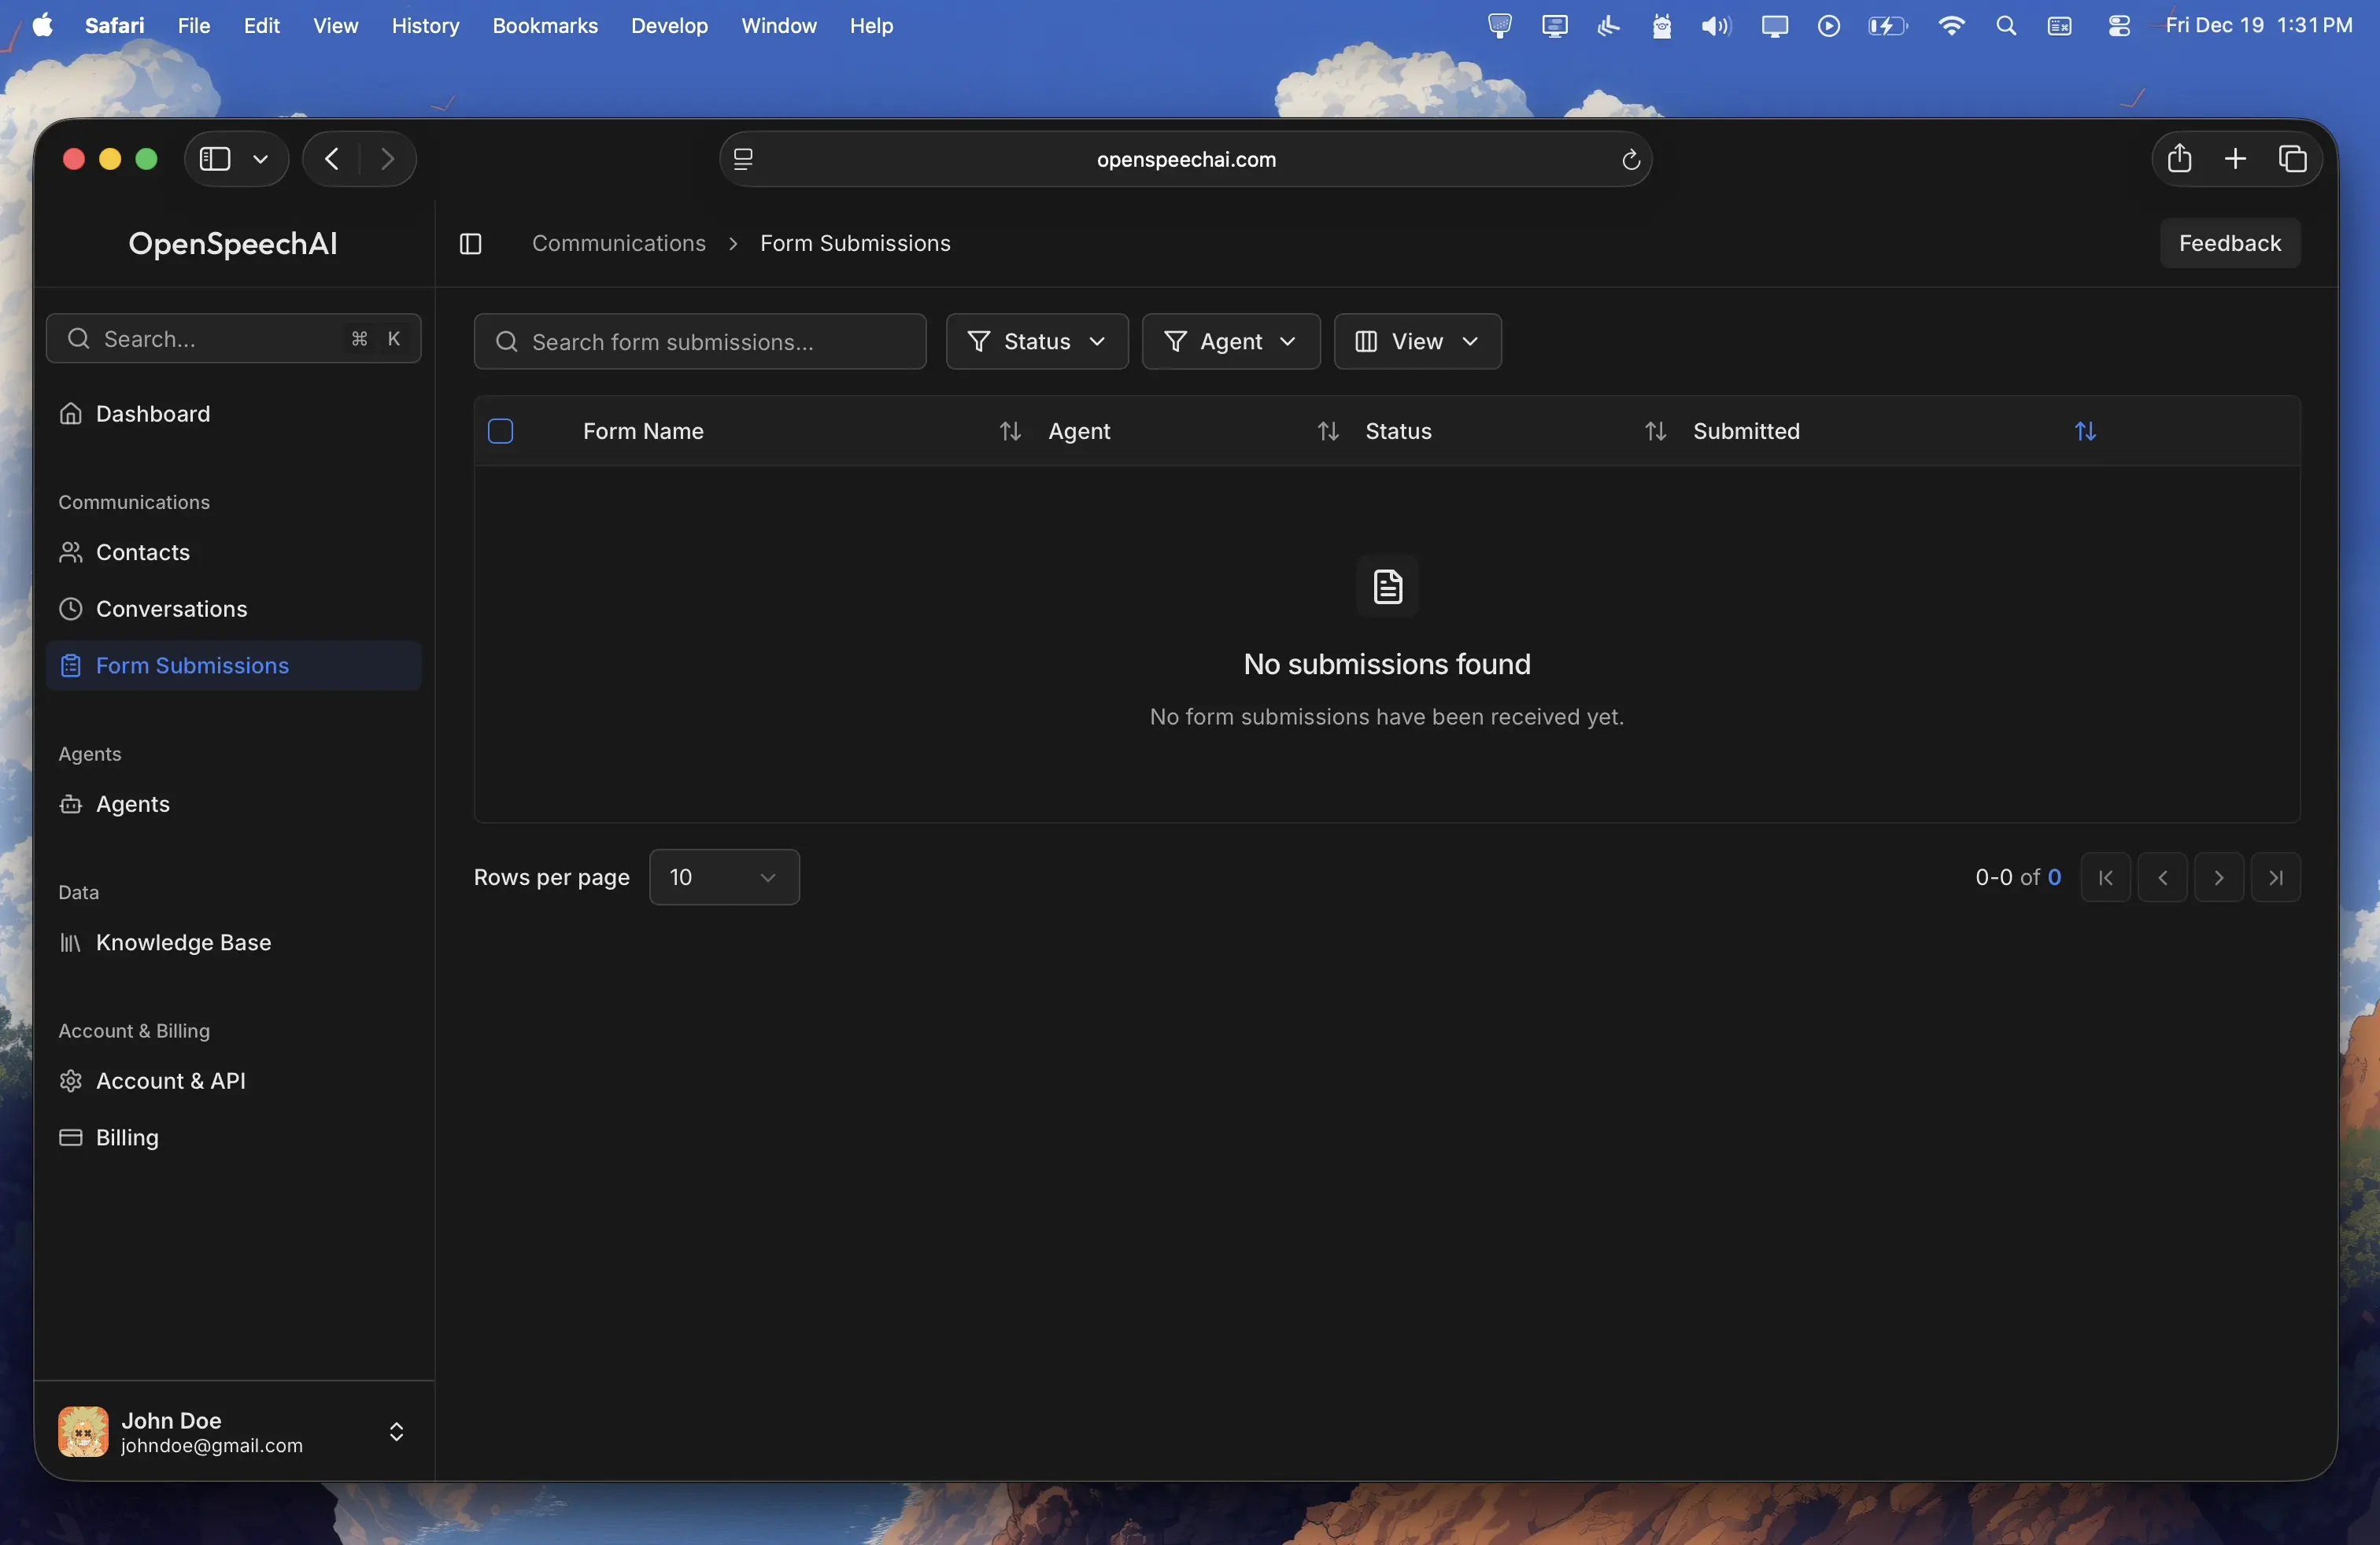Open Safari share sheet
Screen dimensions: 2380x1545
pos(2179,159)
